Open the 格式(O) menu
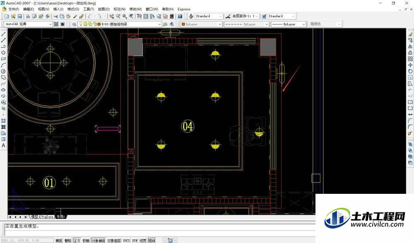Screen dimensions: 414x243 coord(73,9)
